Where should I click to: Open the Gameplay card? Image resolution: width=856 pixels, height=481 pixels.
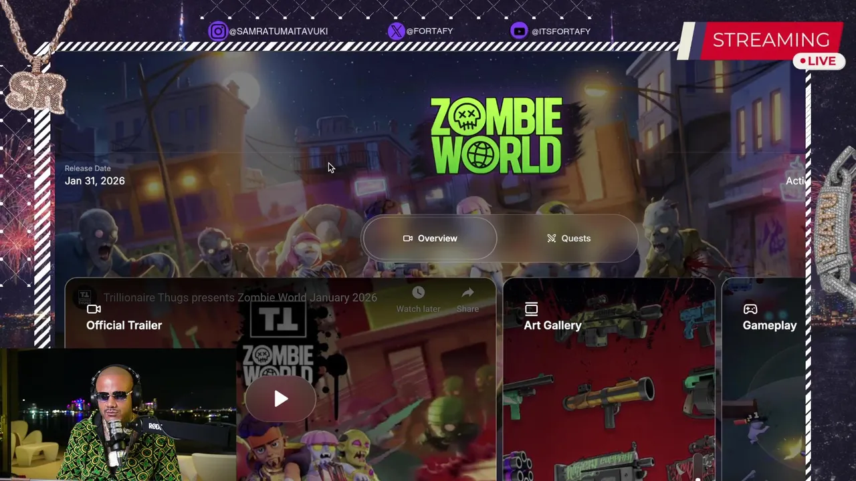[x=764, y=379]
